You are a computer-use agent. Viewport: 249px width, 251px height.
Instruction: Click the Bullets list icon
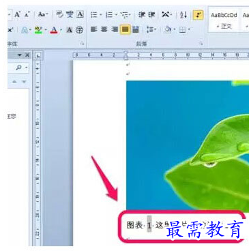point(93,15)
